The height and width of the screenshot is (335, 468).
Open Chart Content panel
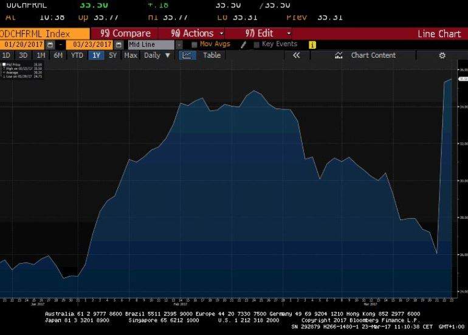point(373,55)
